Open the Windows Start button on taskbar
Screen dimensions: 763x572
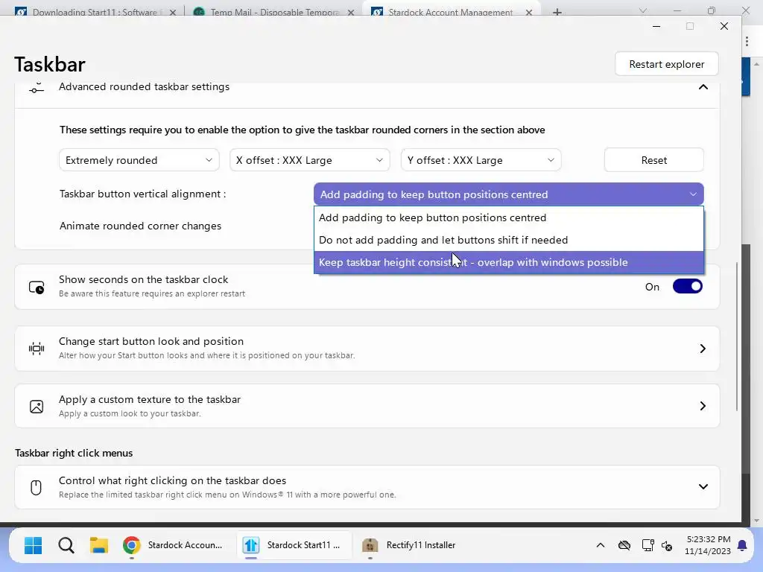coord(33,545)
